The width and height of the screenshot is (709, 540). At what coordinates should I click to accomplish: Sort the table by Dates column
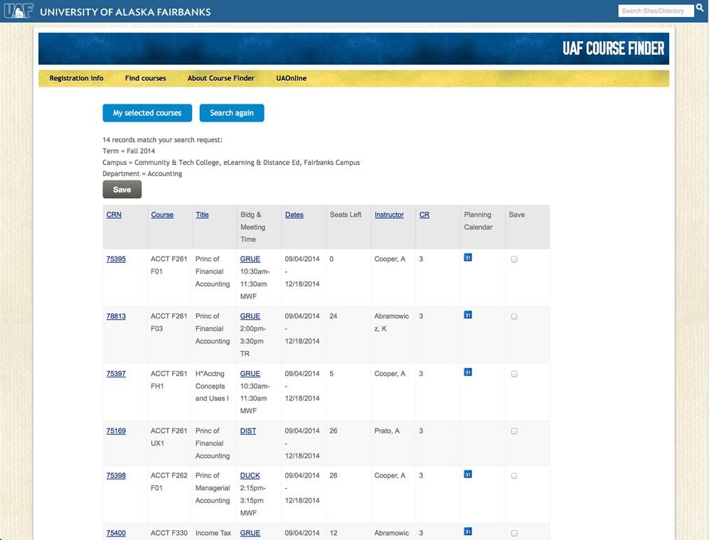point(294,215)
